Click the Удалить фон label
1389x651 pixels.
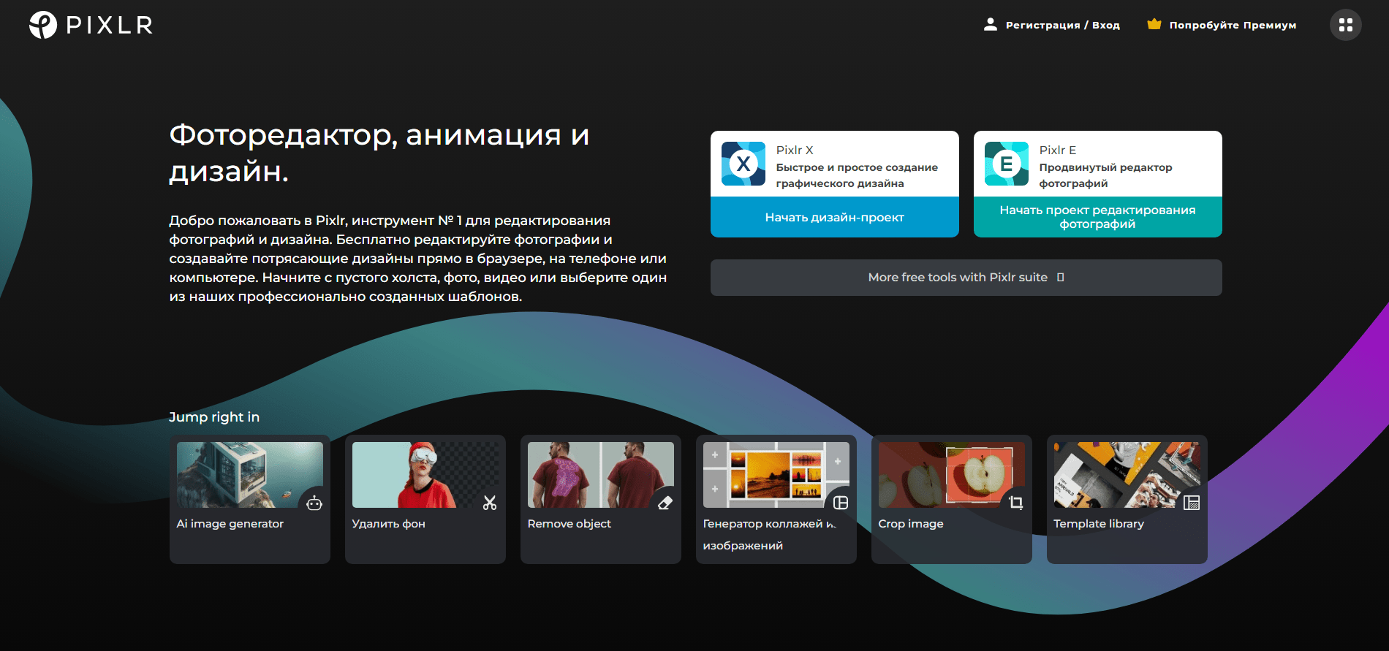point(389,524)
